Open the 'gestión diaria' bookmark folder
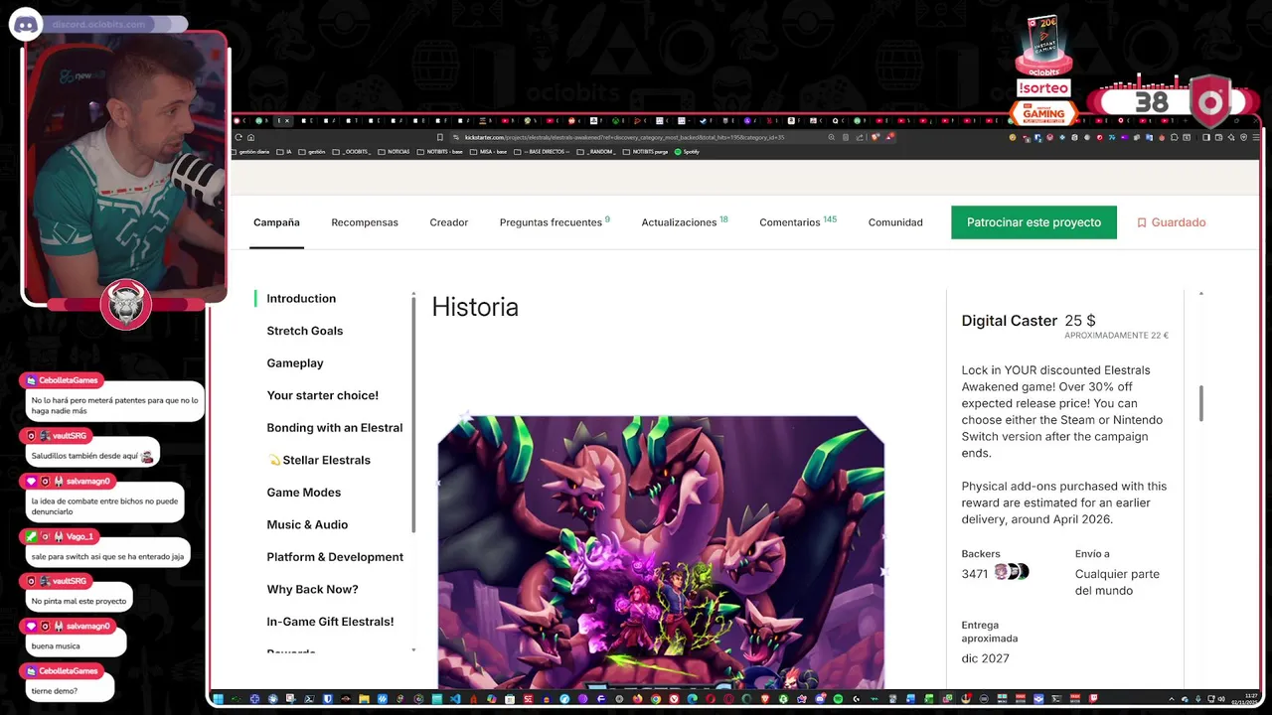This screenshot has width=1272, height=715. [250, 152]
